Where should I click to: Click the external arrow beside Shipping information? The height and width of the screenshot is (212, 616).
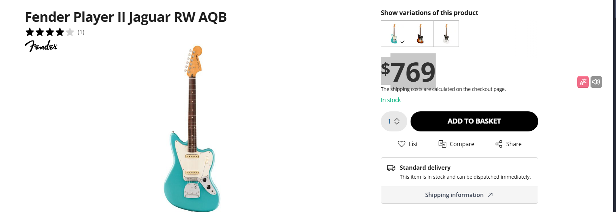coord(490,195)
